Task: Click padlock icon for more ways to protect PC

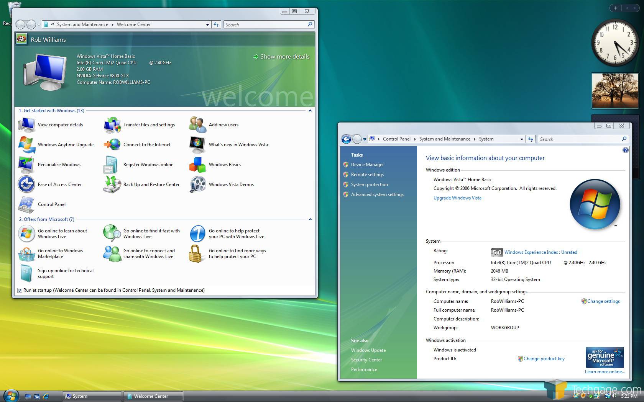Action: pos(195,253)
